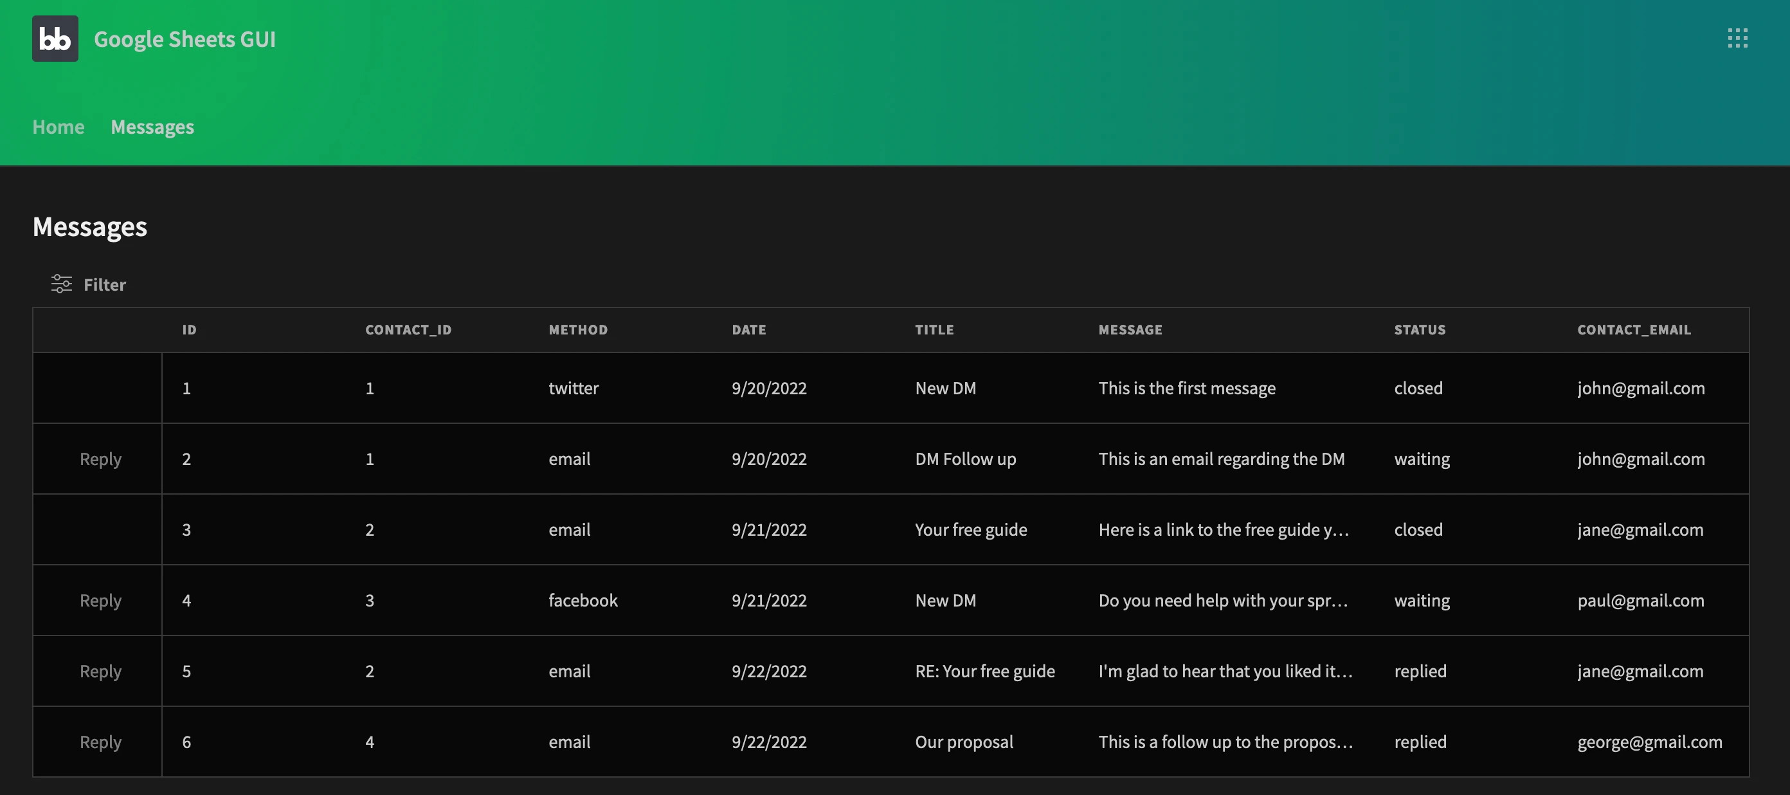The height and width of the screenshot is (795, 1790).
Task: Reply to the DM Follow up message
Action: pyautogui.click(x=100, y=459)
